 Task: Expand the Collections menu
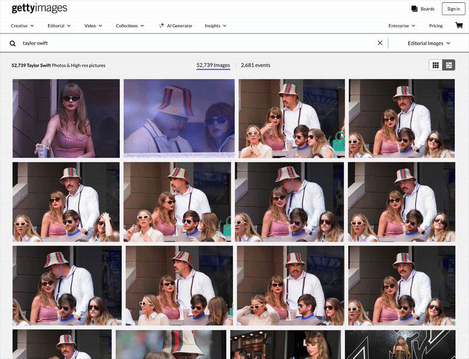click(130, 26)
